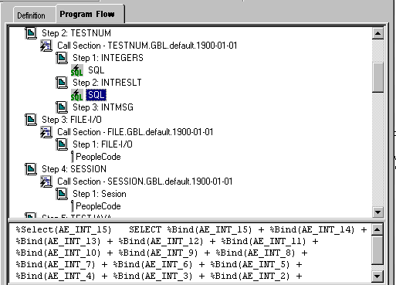This screenshot has height=285, width=396.
Task: Click %Bind(AE_INT_13) in the SQL text
Action: (x=58, y=241)
